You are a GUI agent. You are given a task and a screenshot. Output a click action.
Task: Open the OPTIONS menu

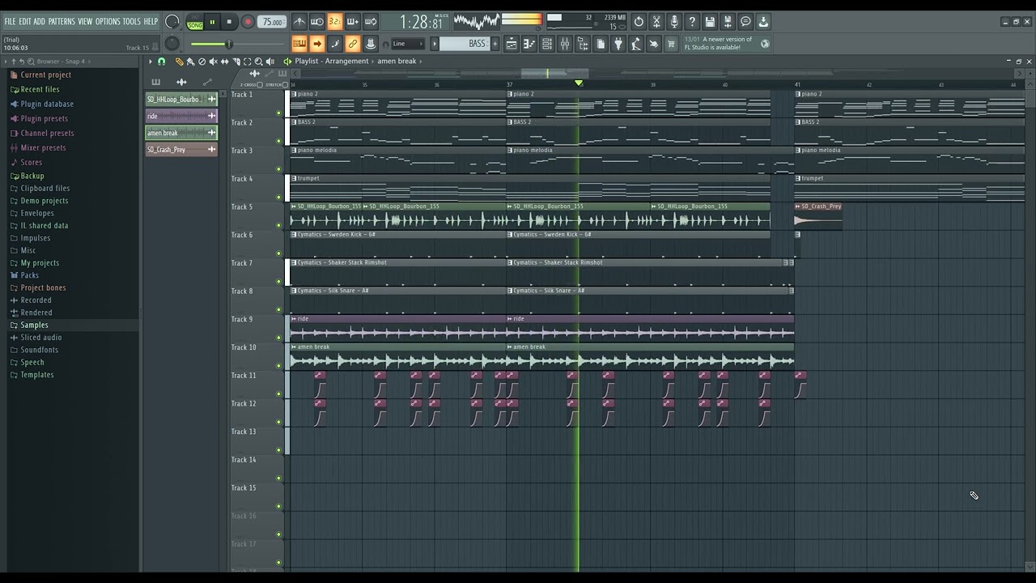pyautogui.click(x=108, y=22)
